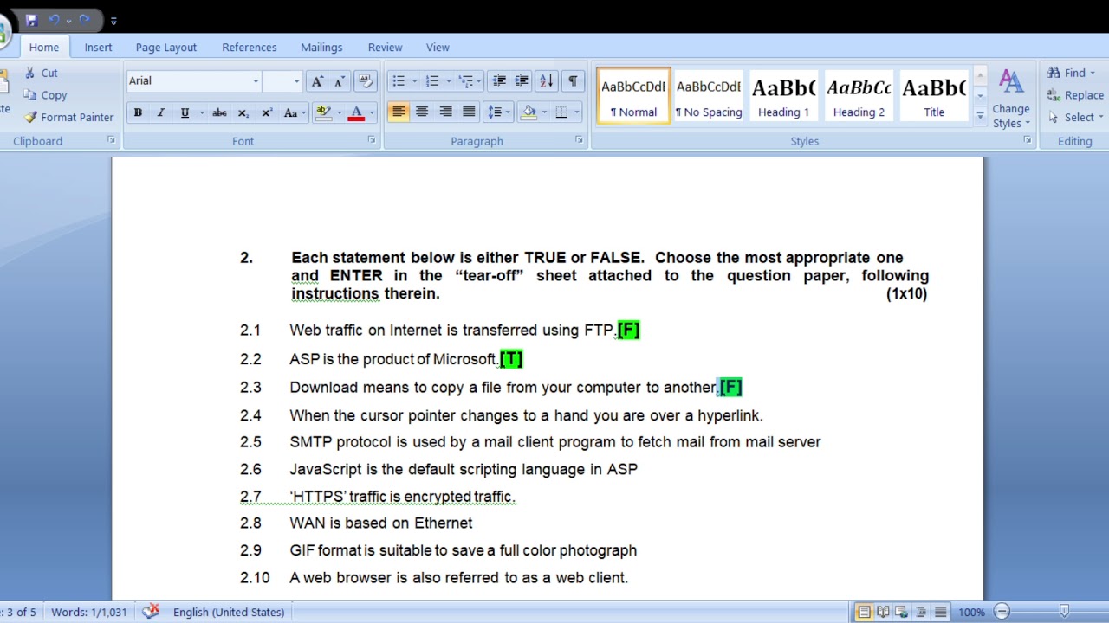Click the Cut button
This screenshot has height=623, width=1109.
coord(41,74)
